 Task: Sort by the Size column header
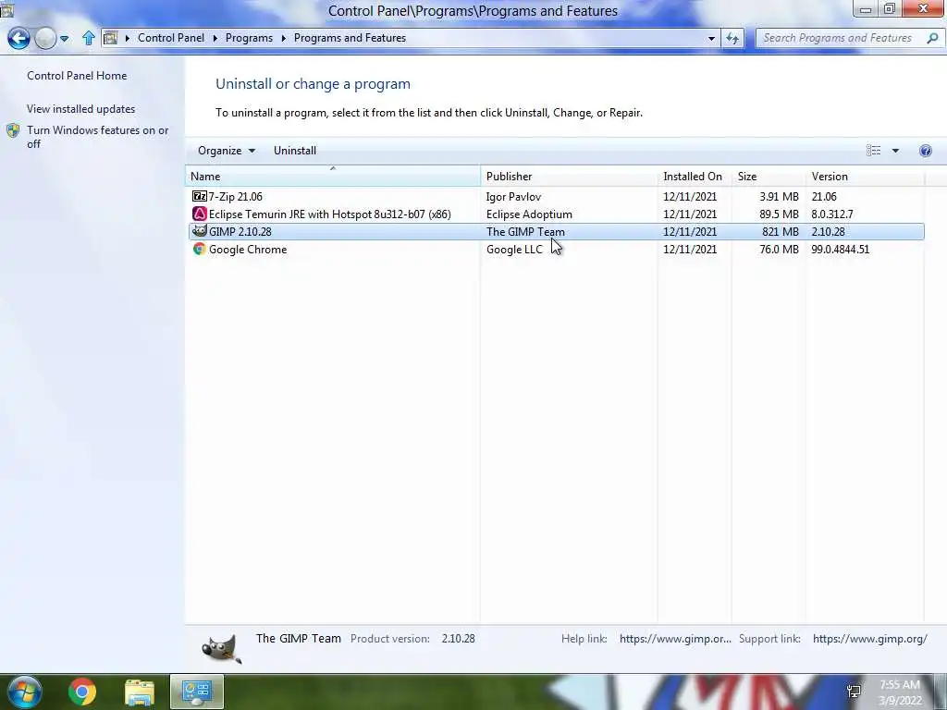point(769,177)
